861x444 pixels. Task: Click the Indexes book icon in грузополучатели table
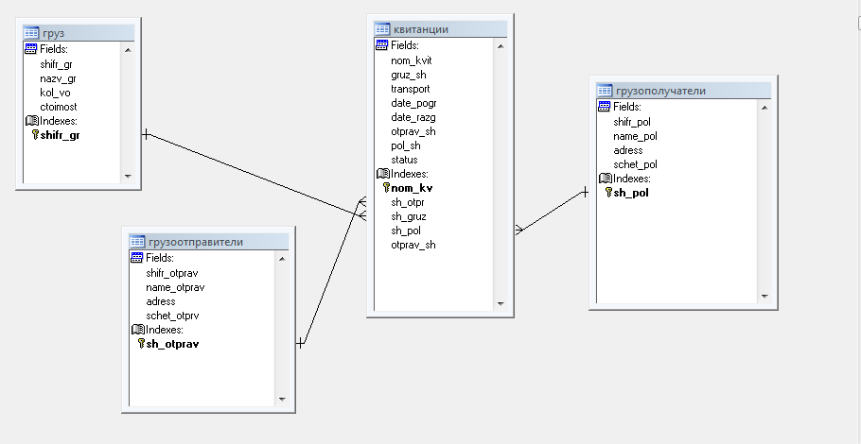[606, 179]
